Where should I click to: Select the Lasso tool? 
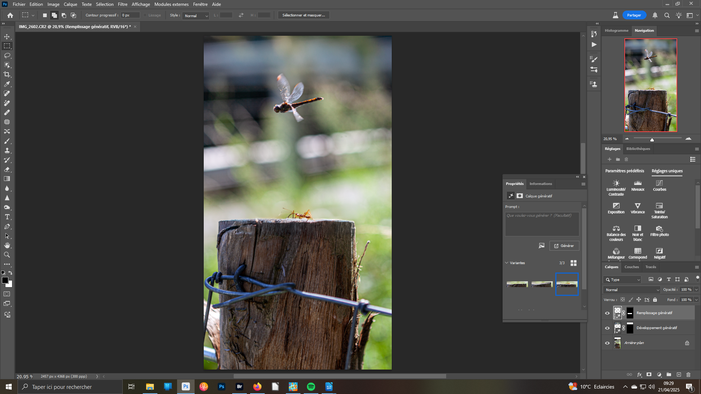pos(7,55)
